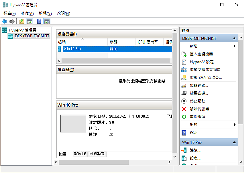The image size is (246, 176).
Task: Click the Win 10 Pro VM thumbnail preview
Action: point(73,124)
